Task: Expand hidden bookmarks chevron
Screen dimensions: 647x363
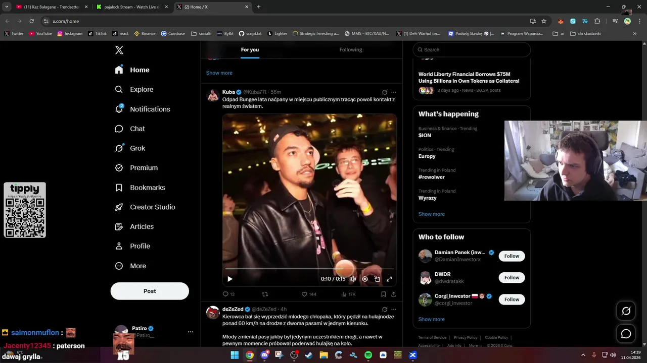Action: click(x=635, y=34)
